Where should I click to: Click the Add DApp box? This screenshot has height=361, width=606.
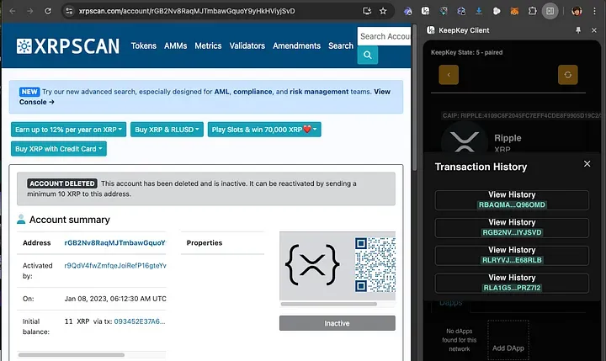[x=508, y=340]
